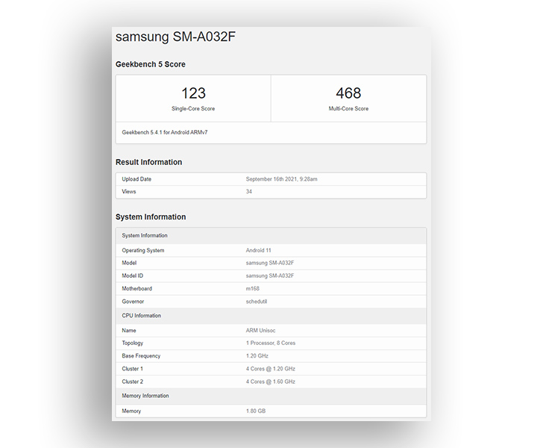Click the Memory row label
Image resolution: width=543 pixels, height=448 pixels.
coord(131,411)
